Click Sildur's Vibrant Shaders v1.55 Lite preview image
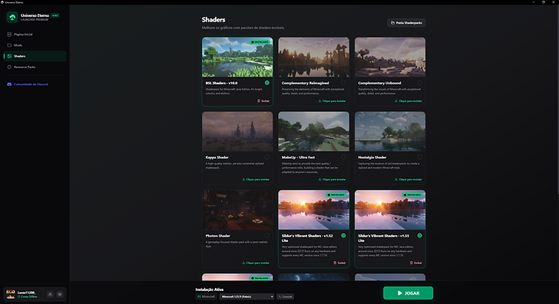 [390, 210]
